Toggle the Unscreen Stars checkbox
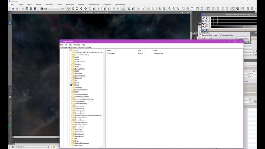 click(220, 35)
